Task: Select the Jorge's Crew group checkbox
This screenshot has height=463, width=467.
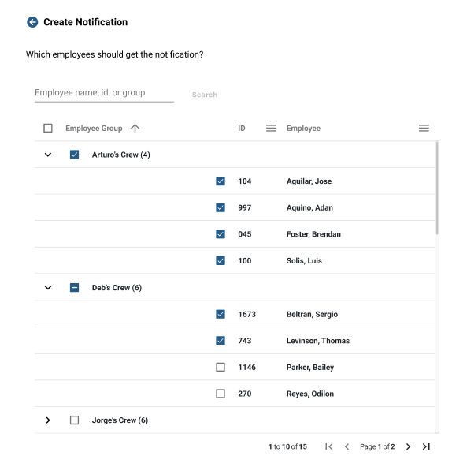Action: click(x=75, y=420)
